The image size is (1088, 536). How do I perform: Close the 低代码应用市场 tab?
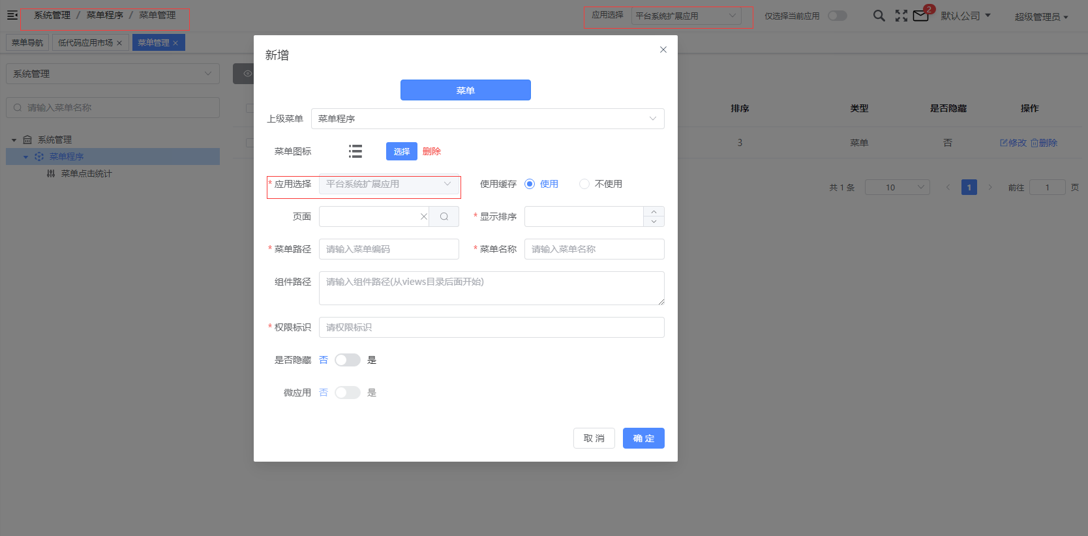tap(119, 43)
